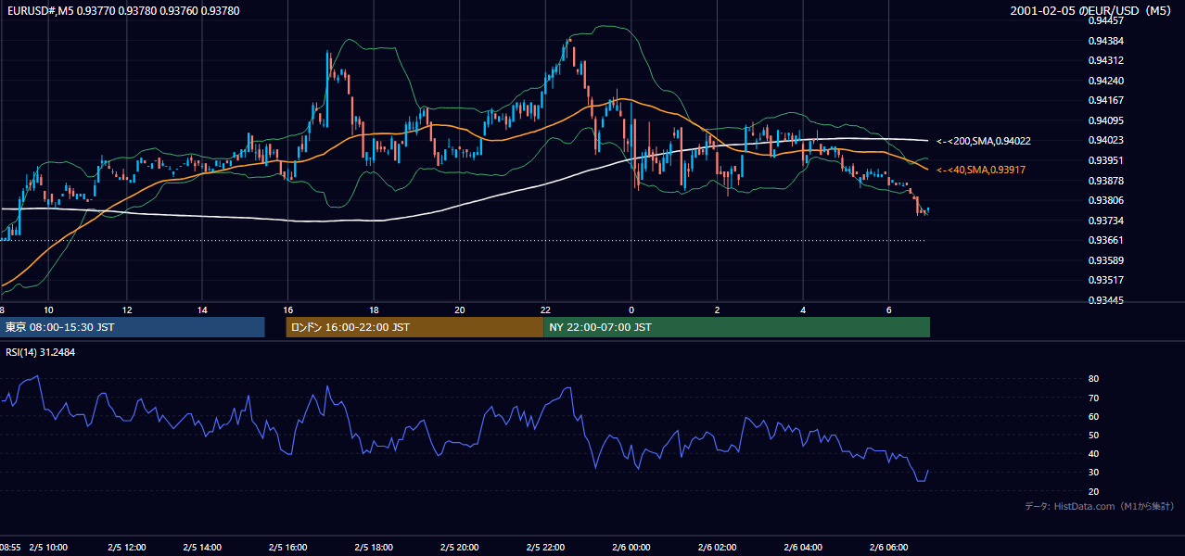Click the 2/5 18:00 time label
The height and width of the screenshot is (556, 1185).
pyautogui.click(x=374, y=547)
